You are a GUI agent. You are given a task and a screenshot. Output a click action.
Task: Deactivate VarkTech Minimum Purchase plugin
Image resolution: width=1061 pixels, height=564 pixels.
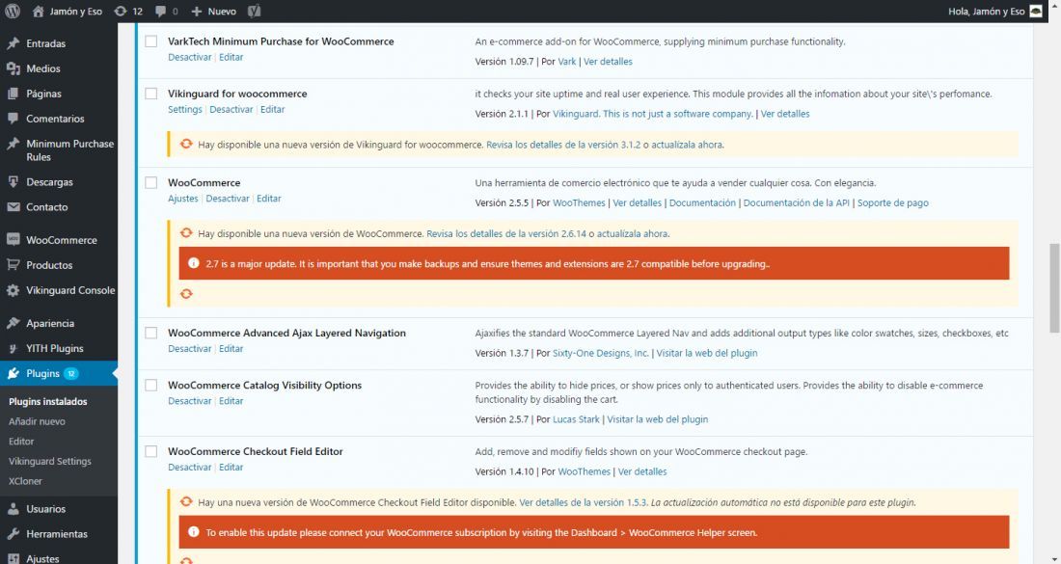pos(189,58)
